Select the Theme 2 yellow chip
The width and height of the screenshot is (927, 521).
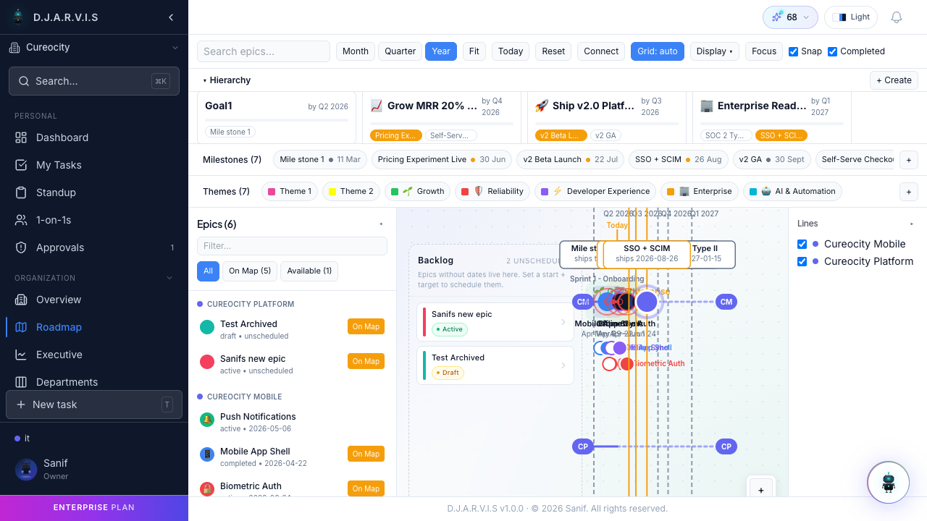click(x=351, y=192)
